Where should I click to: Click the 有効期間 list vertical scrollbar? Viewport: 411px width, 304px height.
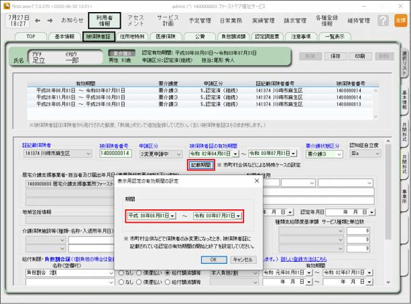coord(375,103)
